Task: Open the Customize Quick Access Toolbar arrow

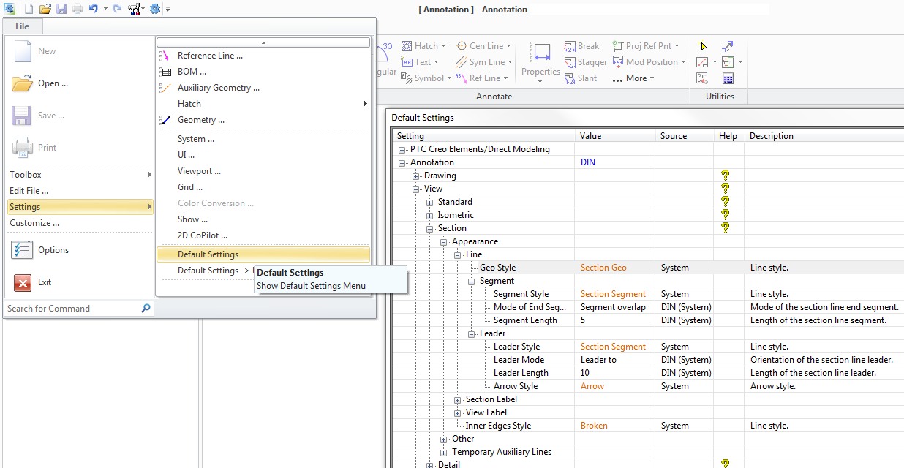Action: (x=167, y=9)
